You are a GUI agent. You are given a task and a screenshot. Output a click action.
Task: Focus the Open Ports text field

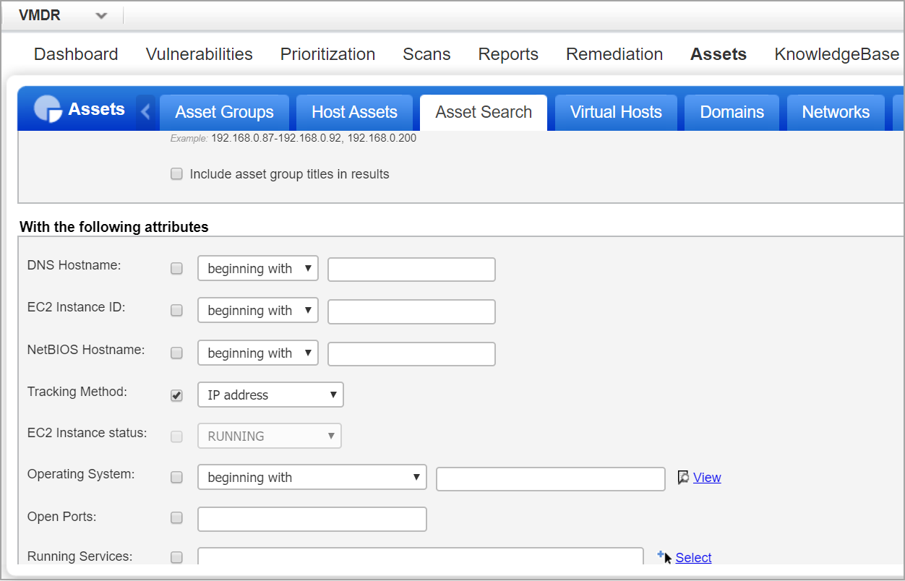click(x=312, y=519)
